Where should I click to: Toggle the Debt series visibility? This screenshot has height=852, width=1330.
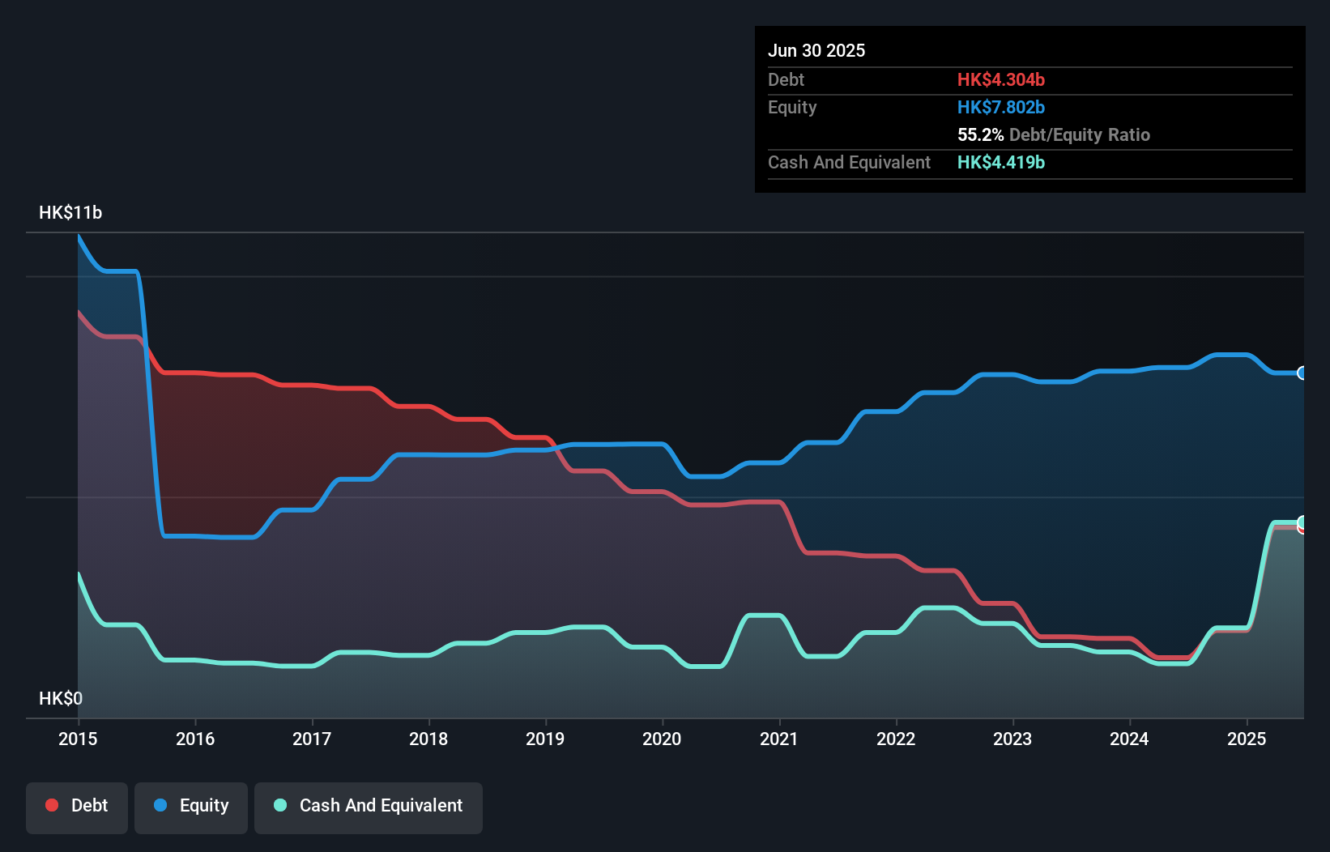pyautogui.click(x=77, y=807)
